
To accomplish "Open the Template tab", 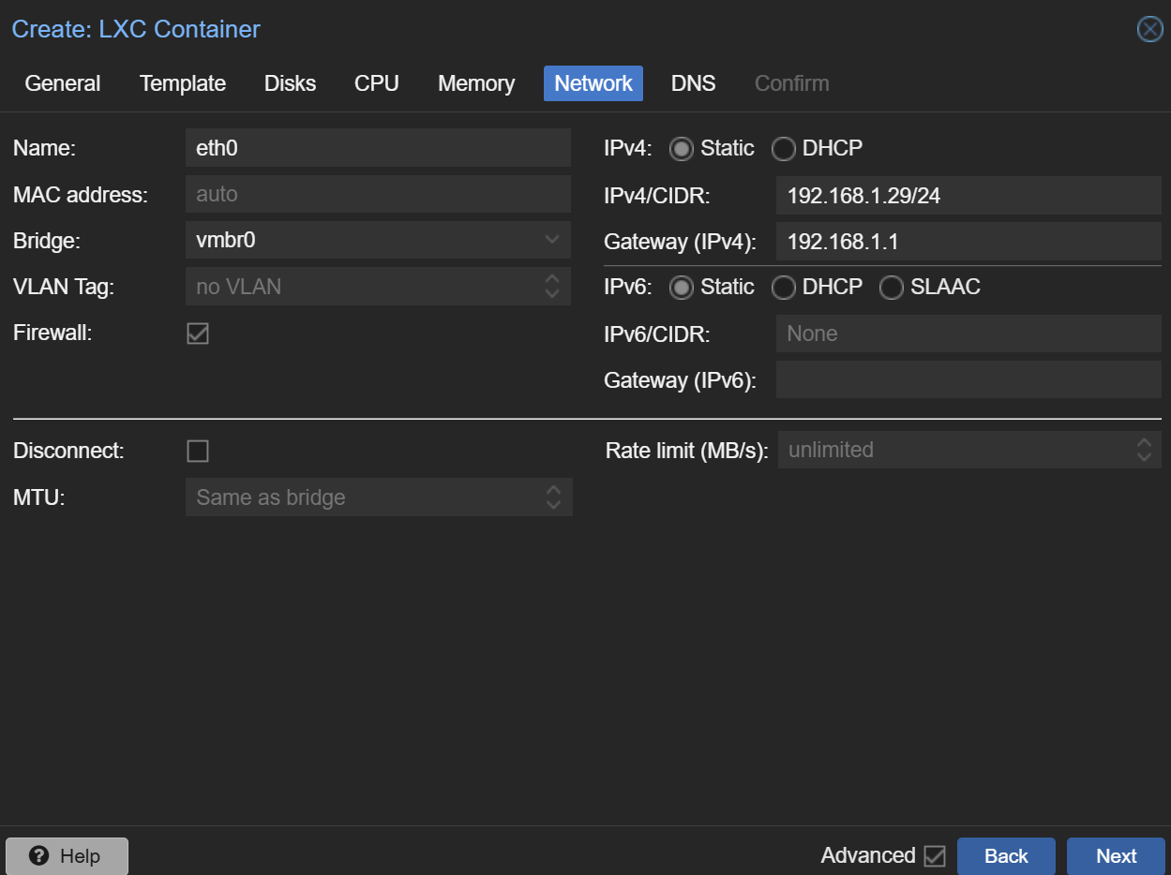I will coord(183,83).
